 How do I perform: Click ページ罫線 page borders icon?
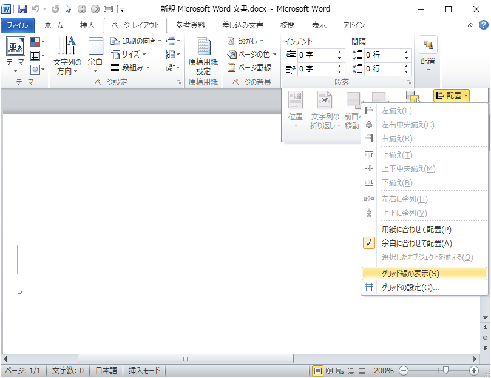250,67
